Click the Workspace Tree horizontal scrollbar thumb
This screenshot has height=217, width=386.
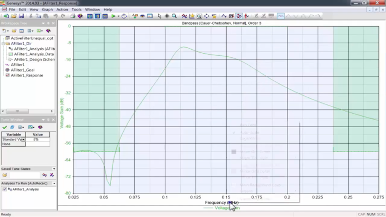17,111
